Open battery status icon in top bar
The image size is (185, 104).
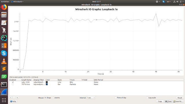click(181, 2)
